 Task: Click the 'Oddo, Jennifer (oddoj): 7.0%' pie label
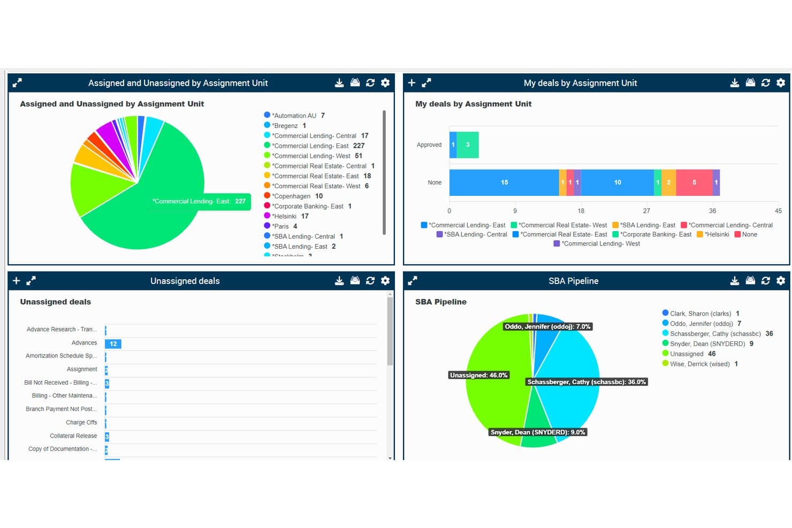(x=548, y=326)
